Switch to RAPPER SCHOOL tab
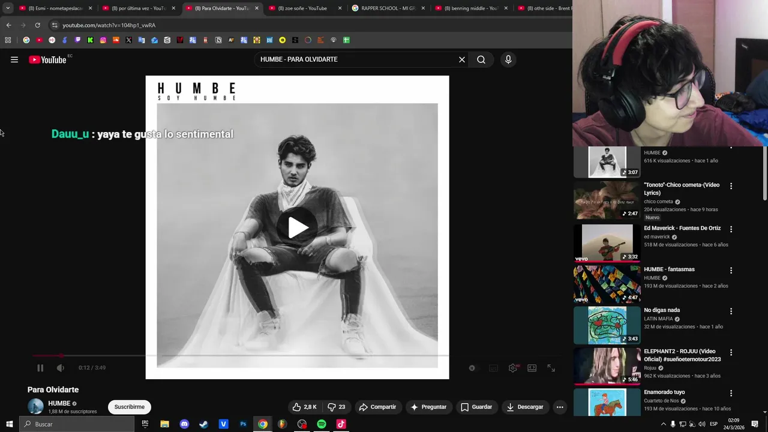 387,8
